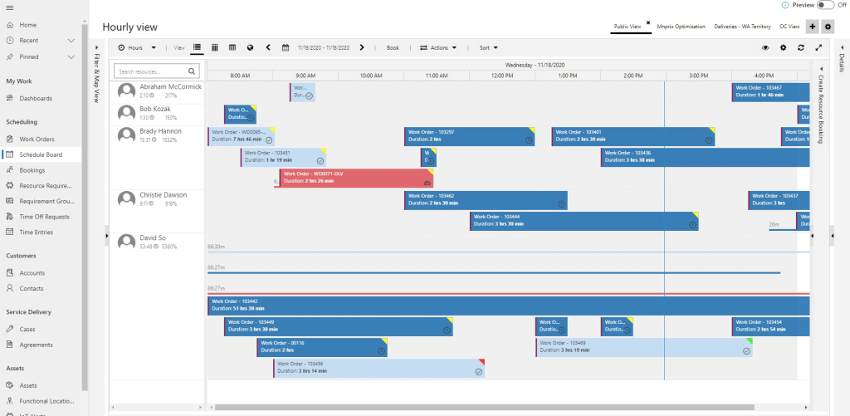
Task: Select Work Order 103444 booking
Action: [x=584, y=222]
